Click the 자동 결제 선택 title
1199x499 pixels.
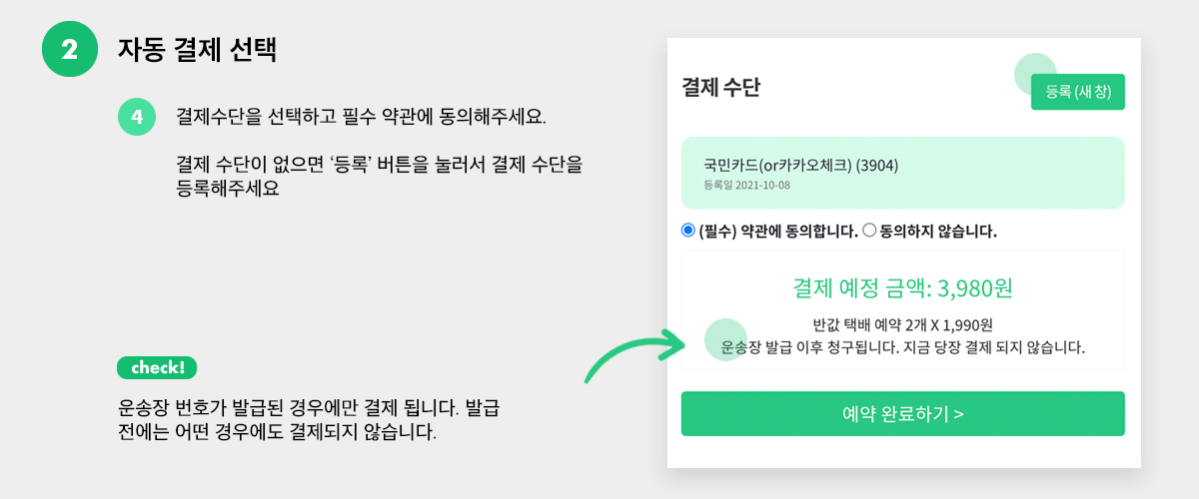pyautogui.click(x=197, y=50)
